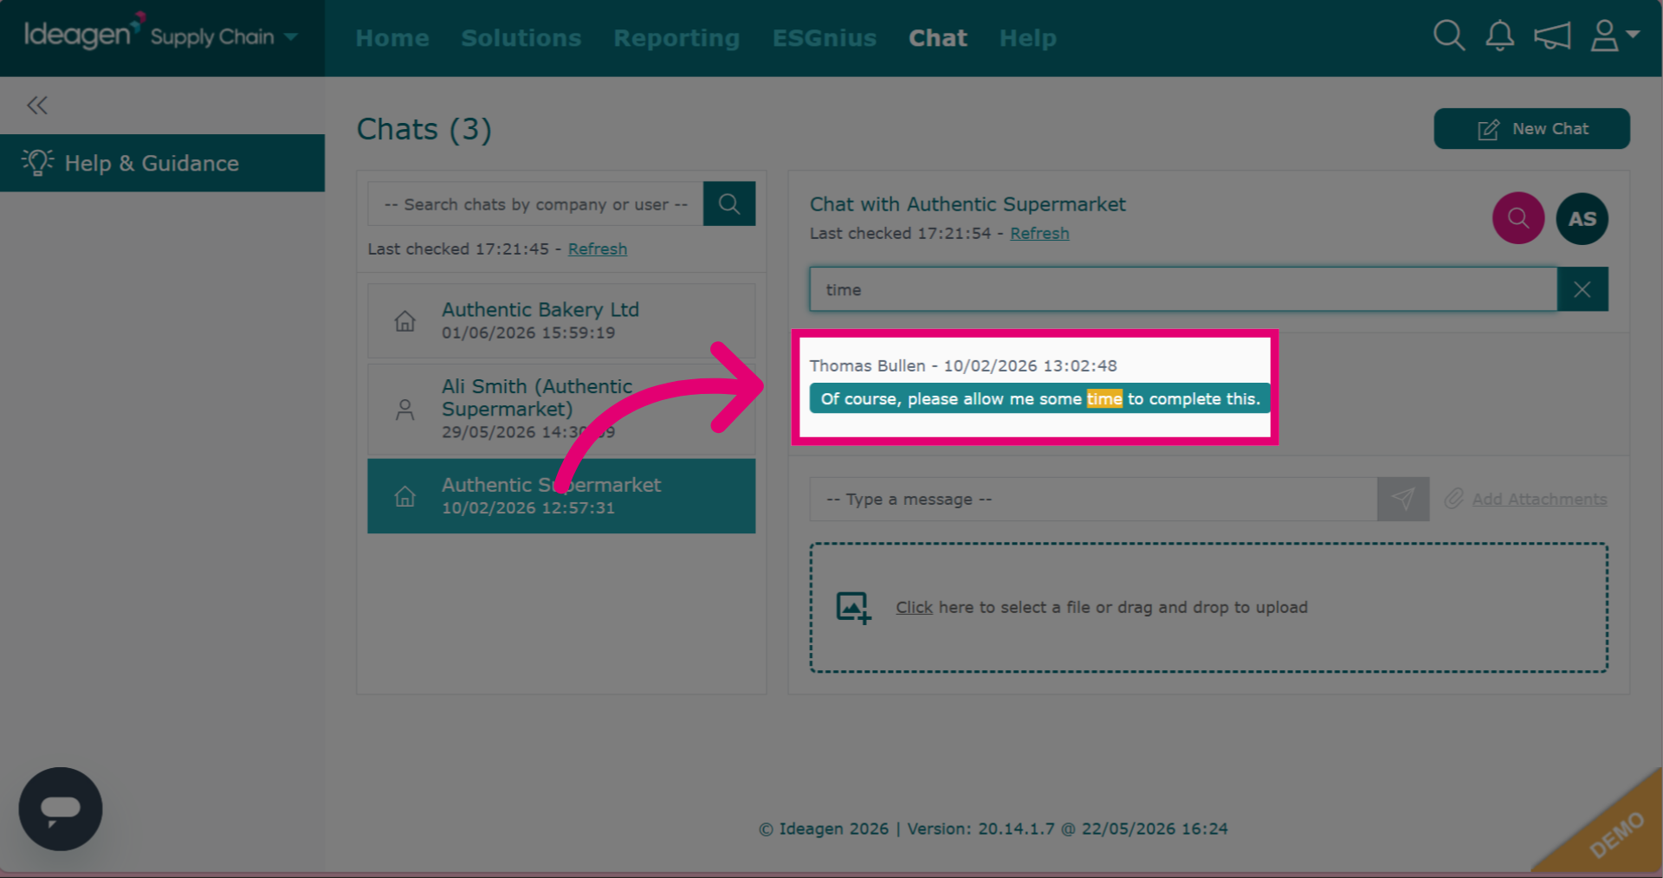Open the Help menu
Screen dimensions: 1663x878
click(x=1028, y=38)
